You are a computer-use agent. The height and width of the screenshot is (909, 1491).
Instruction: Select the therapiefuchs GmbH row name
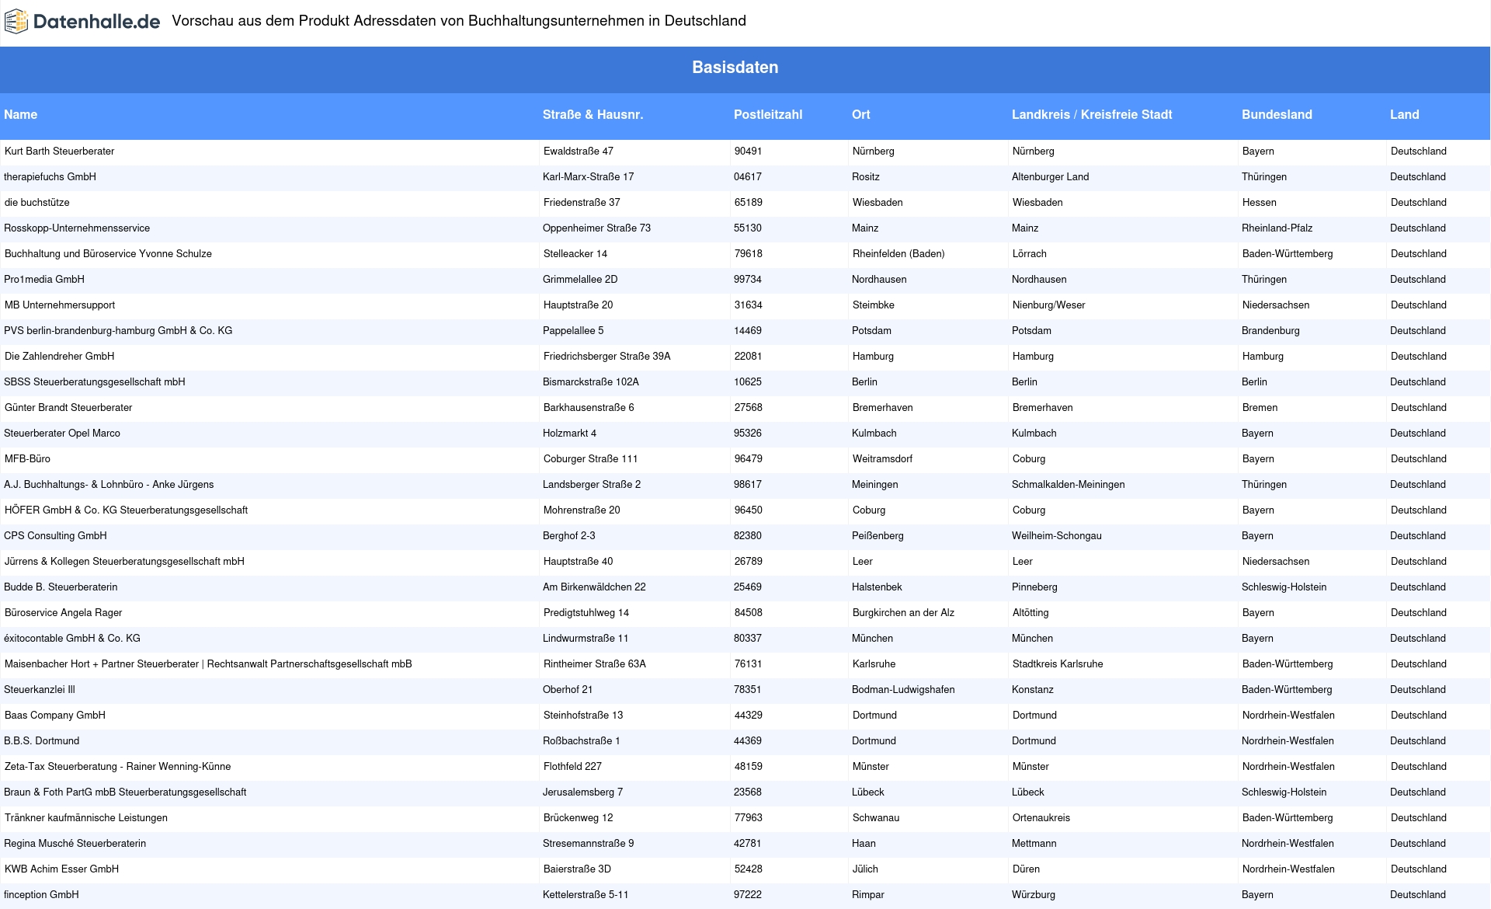pos(50,176)
